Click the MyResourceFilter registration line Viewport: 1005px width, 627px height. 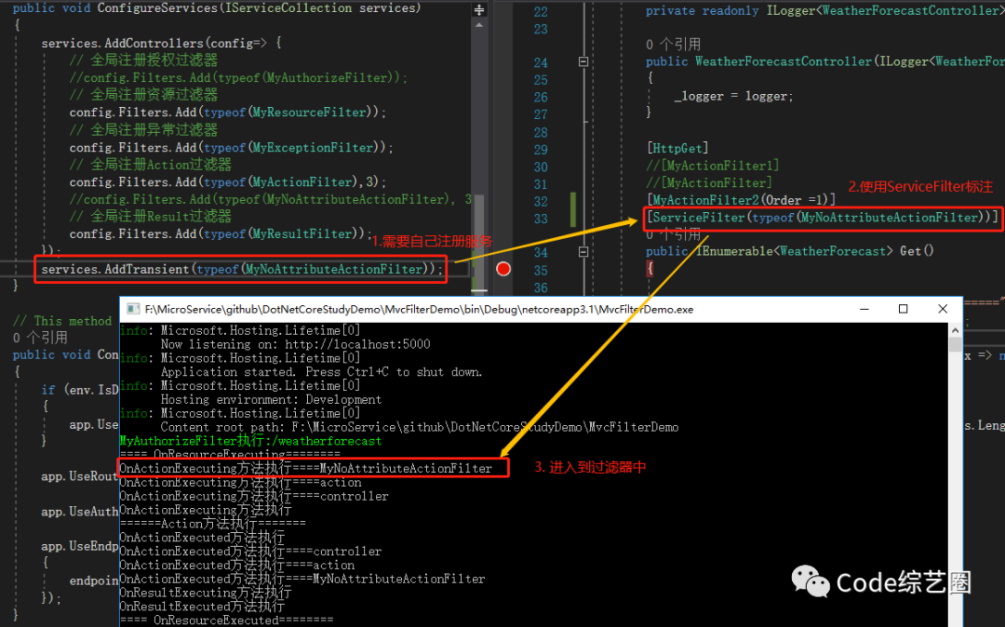click(x=228, y=112)
